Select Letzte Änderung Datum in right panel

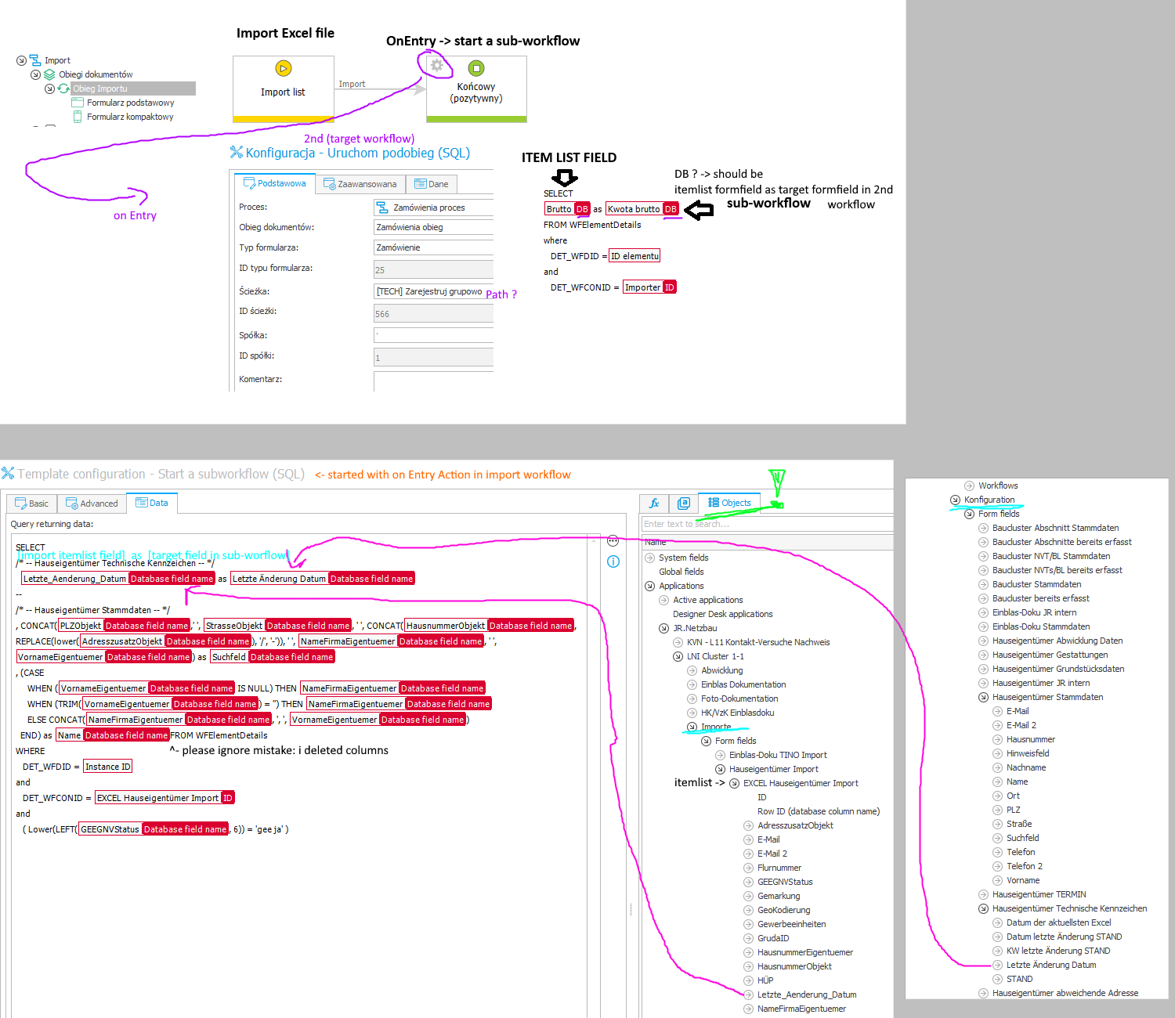[1051, 965]
